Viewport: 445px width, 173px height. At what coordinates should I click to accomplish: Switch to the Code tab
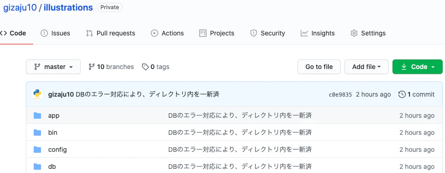13,33
